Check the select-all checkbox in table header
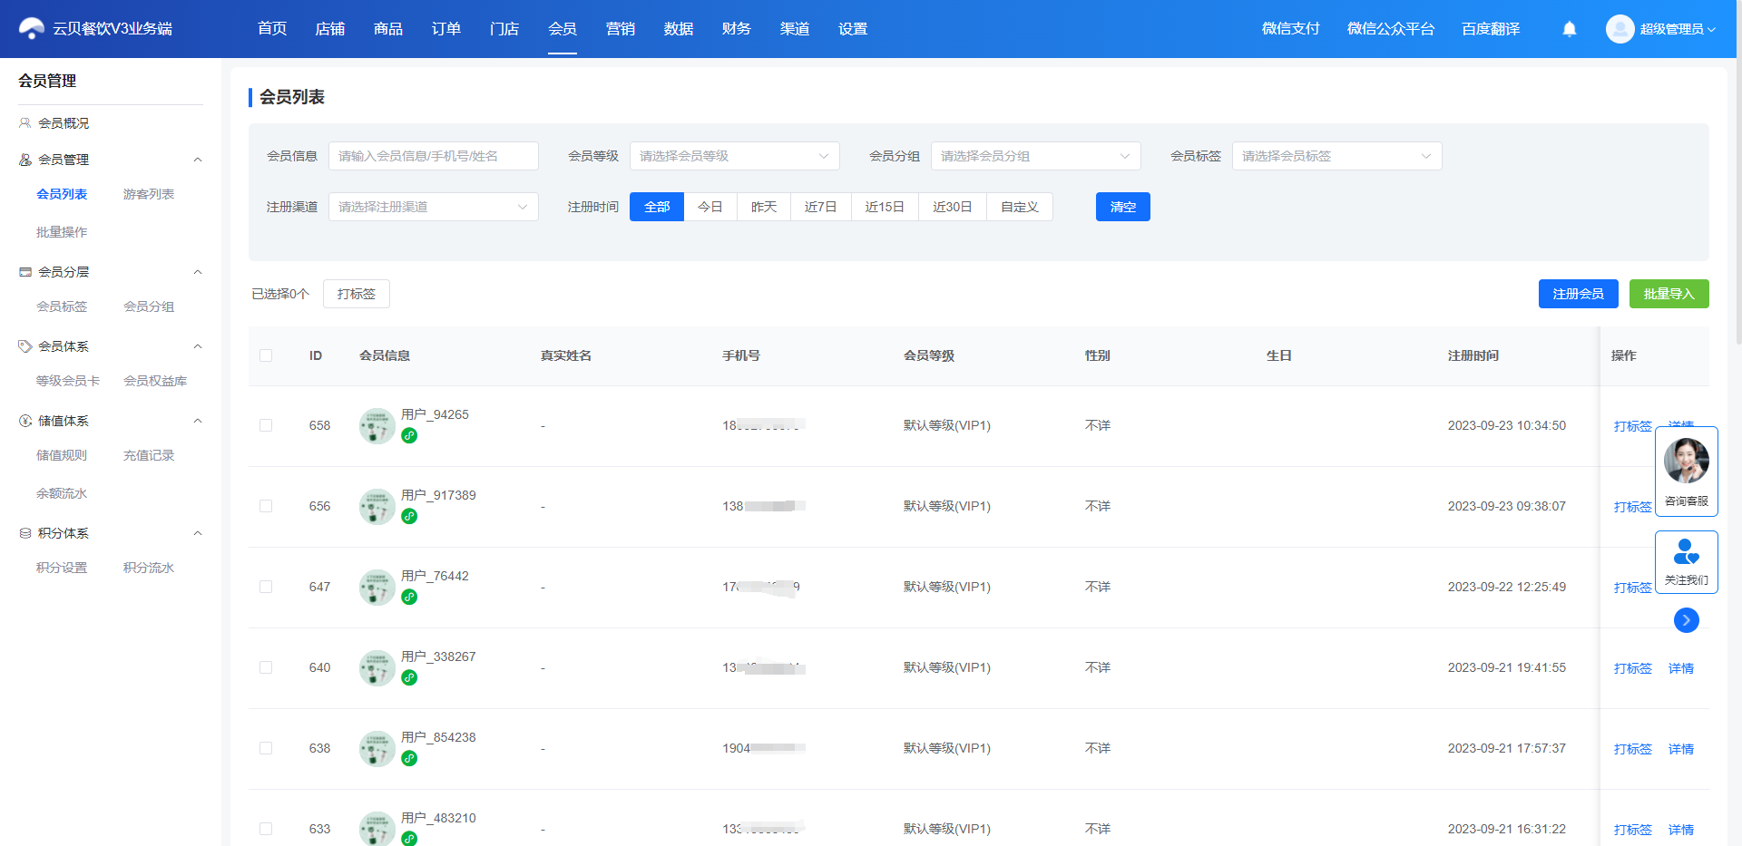This screenshot has height=846, width=1742. point(266,355)
